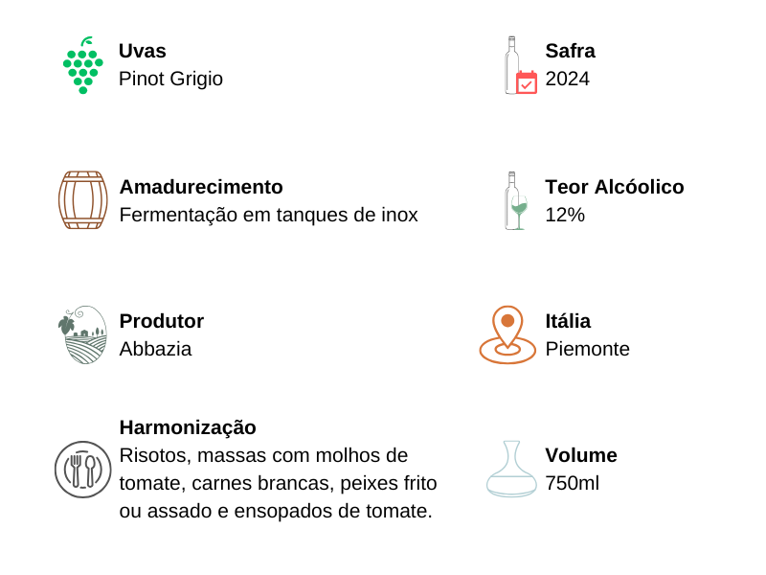The height and width of the screenshot is (575, 766).
Task: Click the wine decanter icon
Action: point(511,470)
